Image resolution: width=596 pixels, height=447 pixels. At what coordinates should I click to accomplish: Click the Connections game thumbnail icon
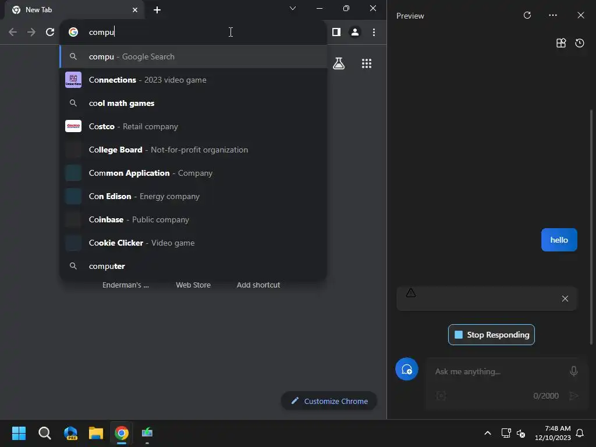click(73, 80)
